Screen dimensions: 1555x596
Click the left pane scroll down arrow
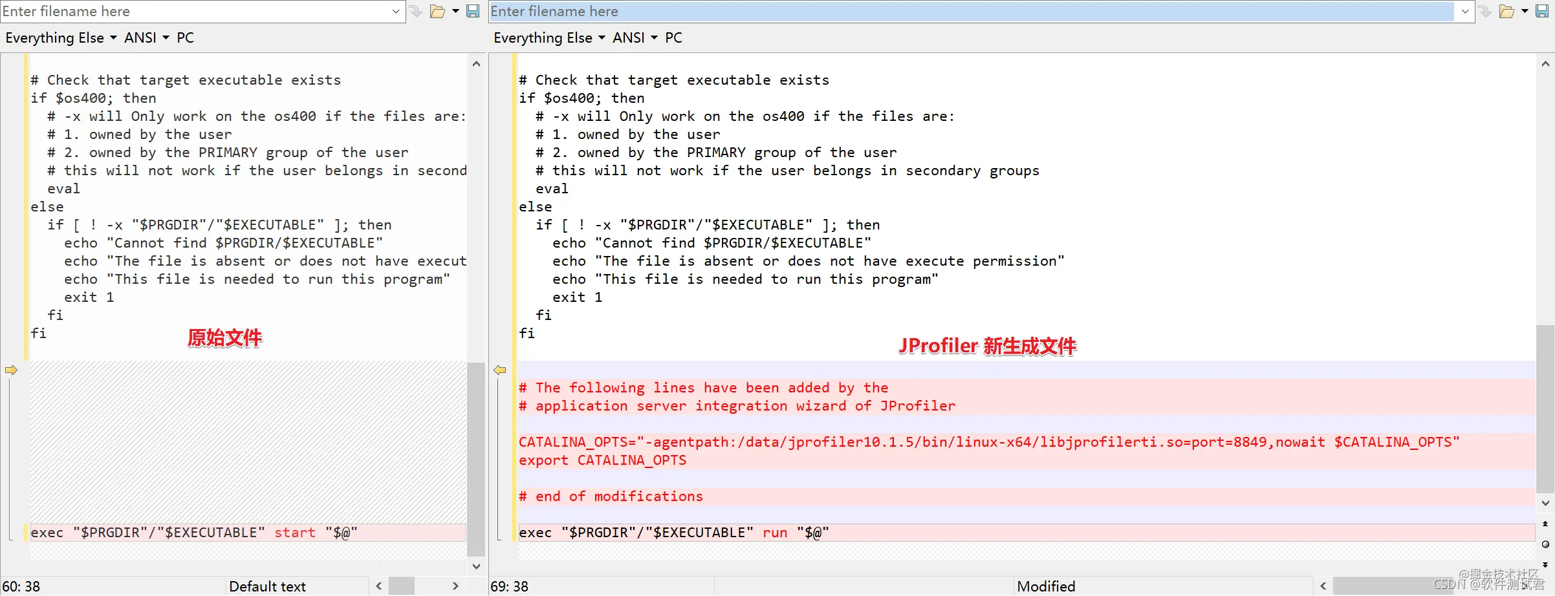tap(476, 566)
